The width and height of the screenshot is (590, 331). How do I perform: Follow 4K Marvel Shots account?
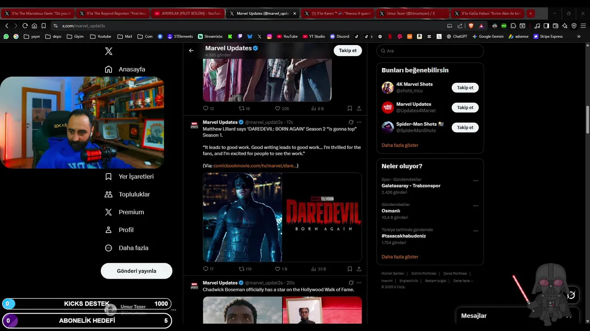tap(465, 87)
